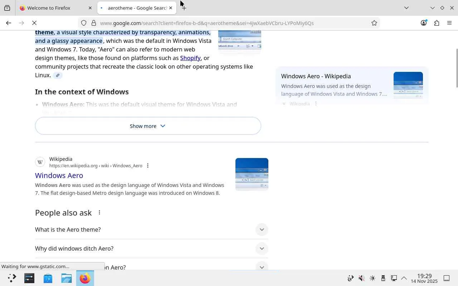Open the Extensions puzzle icon
458x286 pixels.
coord(437,23)
